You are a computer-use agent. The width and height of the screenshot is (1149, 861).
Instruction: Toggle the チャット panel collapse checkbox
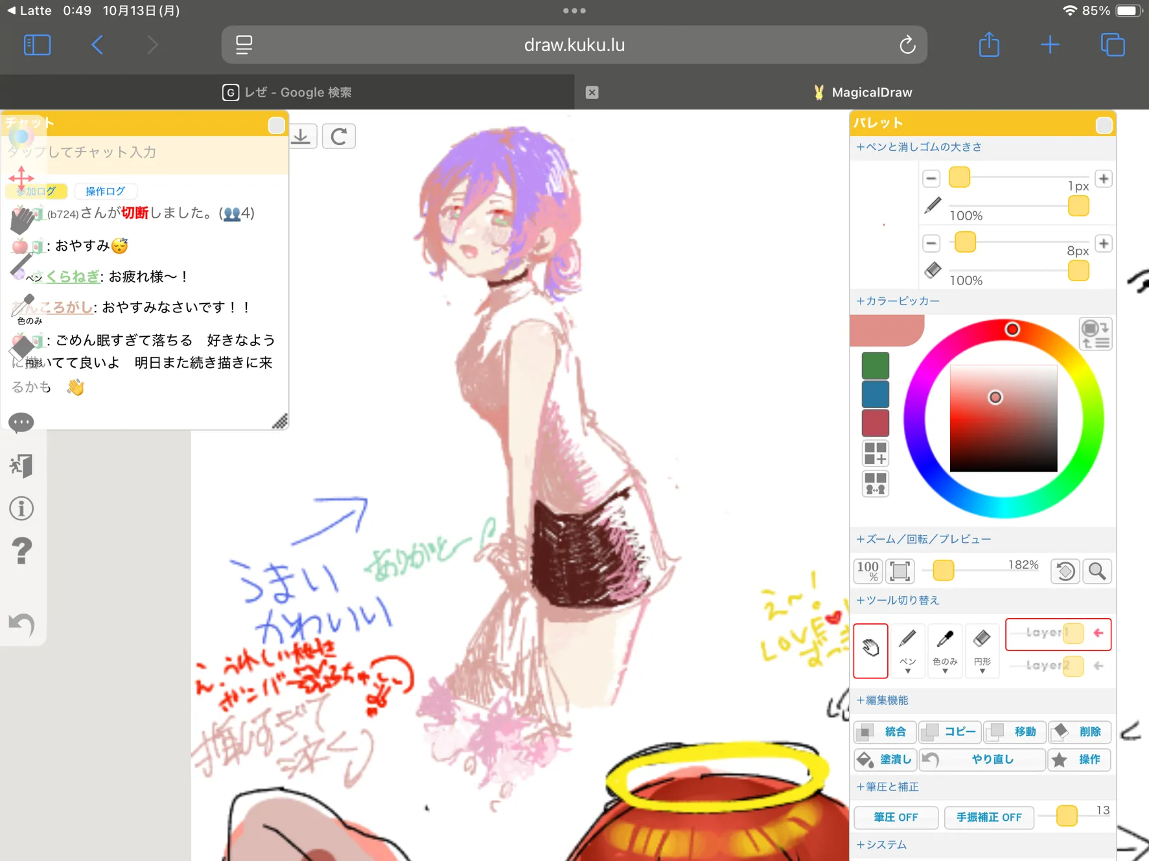(x=276, y=125)
